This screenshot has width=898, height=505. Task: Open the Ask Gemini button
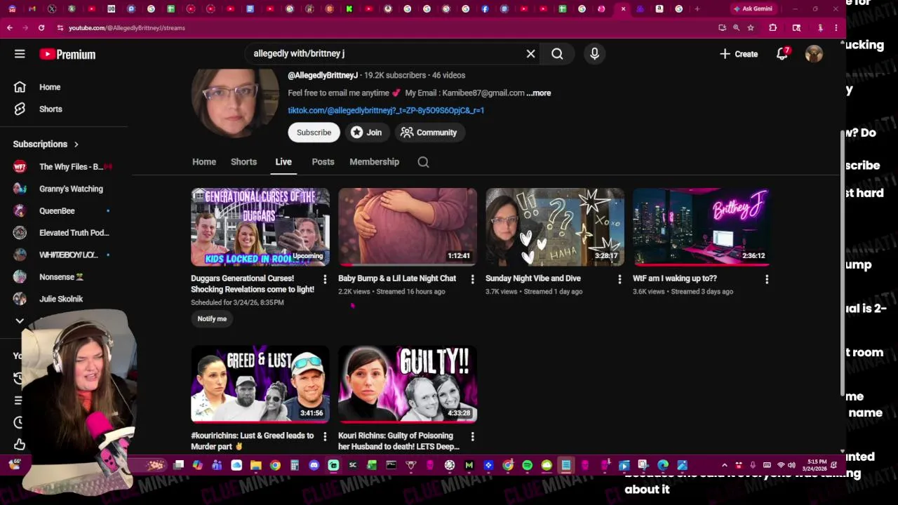coord(753,9)
